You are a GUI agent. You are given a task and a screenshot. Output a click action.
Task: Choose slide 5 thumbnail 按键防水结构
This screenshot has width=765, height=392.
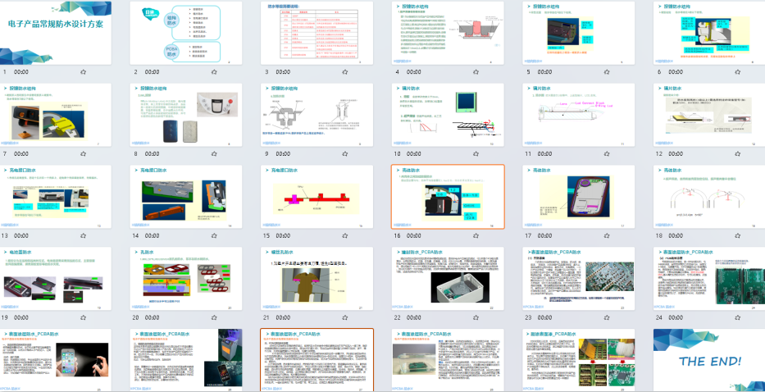(579, 33)
